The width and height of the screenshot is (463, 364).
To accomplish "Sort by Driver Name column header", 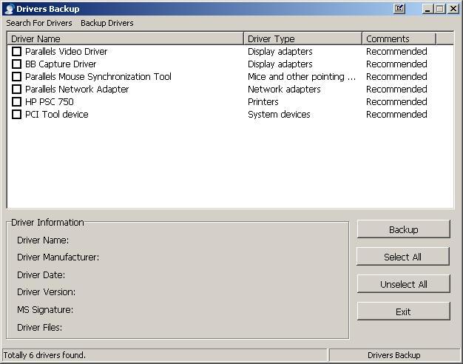I will click(x=126, y=38).
